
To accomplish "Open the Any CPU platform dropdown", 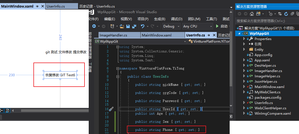I will pyautogui.click(x=197, y=26).
